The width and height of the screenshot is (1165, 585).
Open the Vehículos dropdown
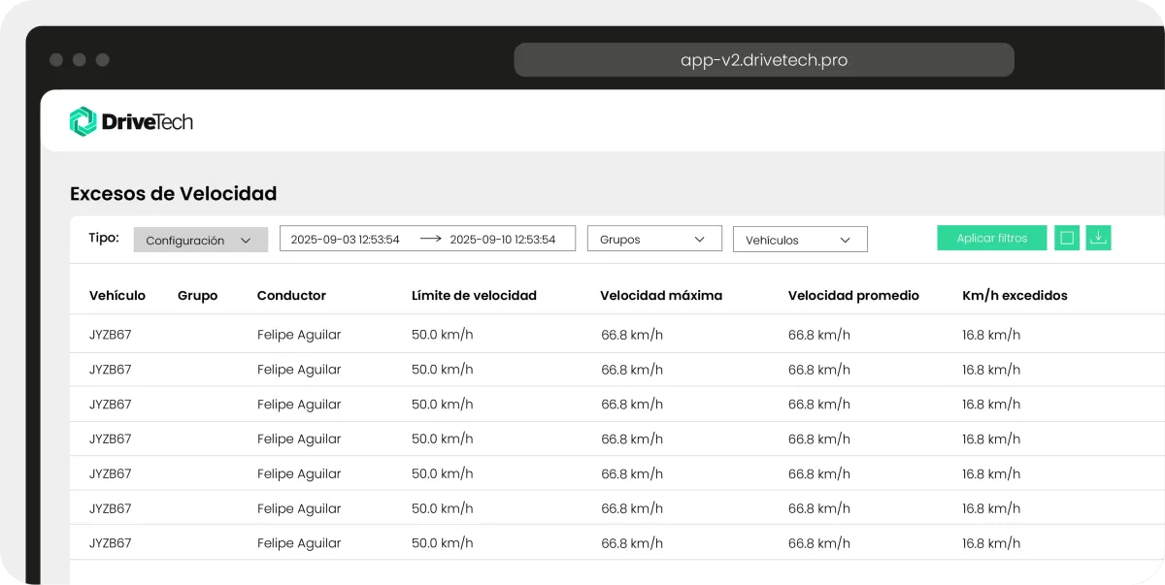coord(800,240)
